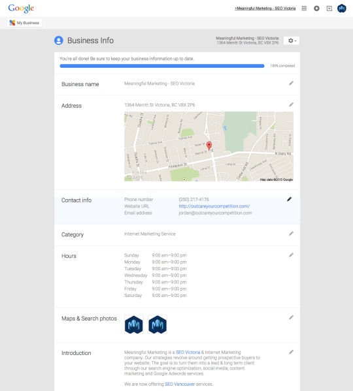Click the 100% completed progress bar

162,66
